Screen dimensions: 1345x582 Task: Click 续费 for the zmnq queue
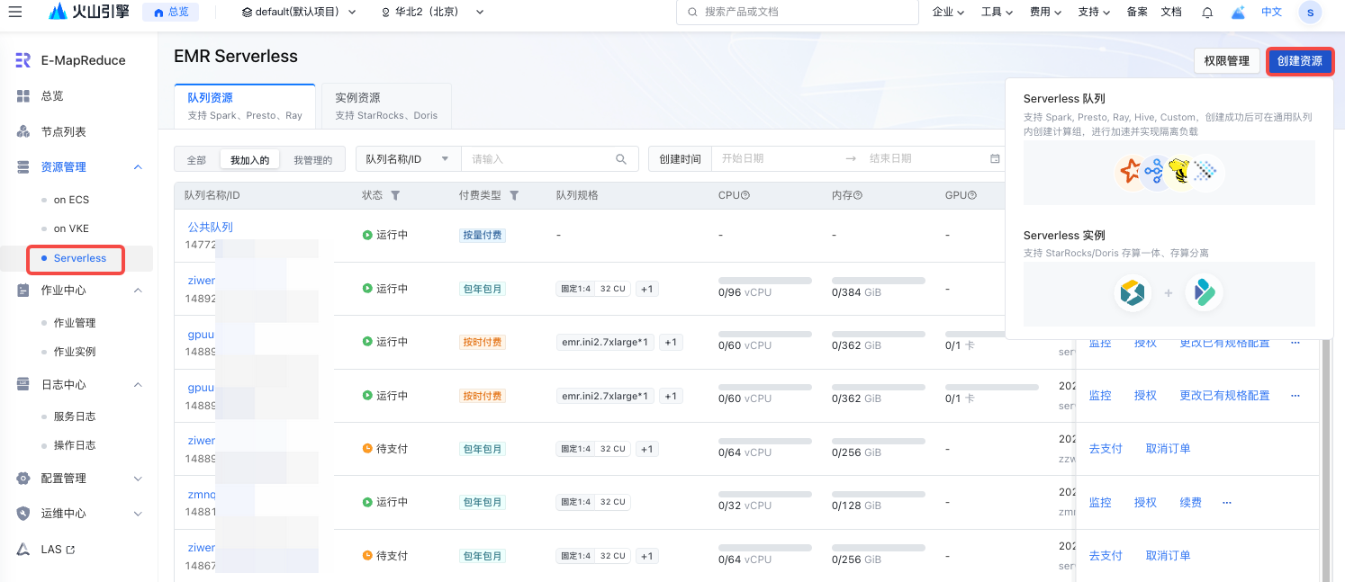[x=1190, y=503]
